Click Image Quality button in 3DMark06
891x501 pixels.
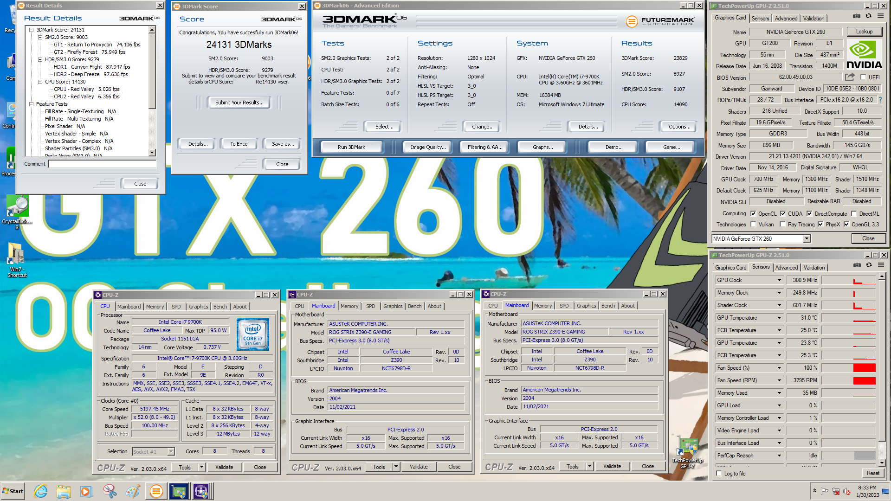click(x=428, y=147)
